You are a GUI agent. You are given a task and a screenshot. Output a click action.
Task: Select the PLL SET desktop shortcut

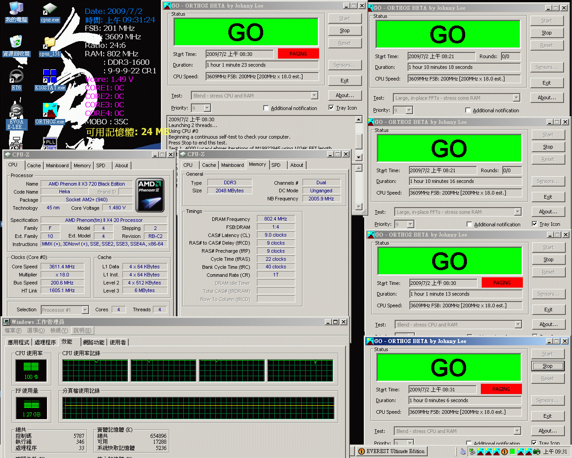50,144
